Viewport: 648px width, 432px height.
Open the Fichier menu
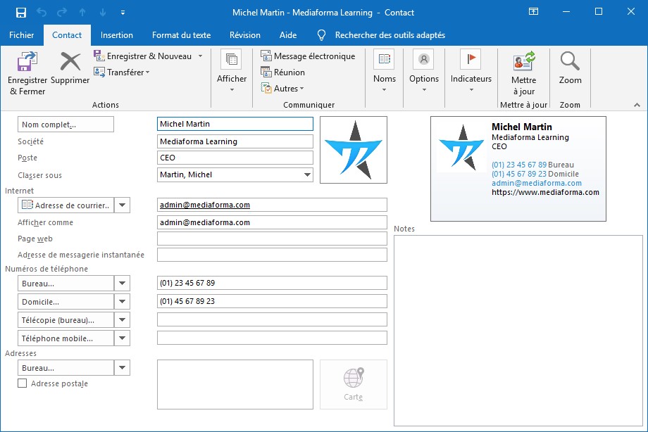22,35
